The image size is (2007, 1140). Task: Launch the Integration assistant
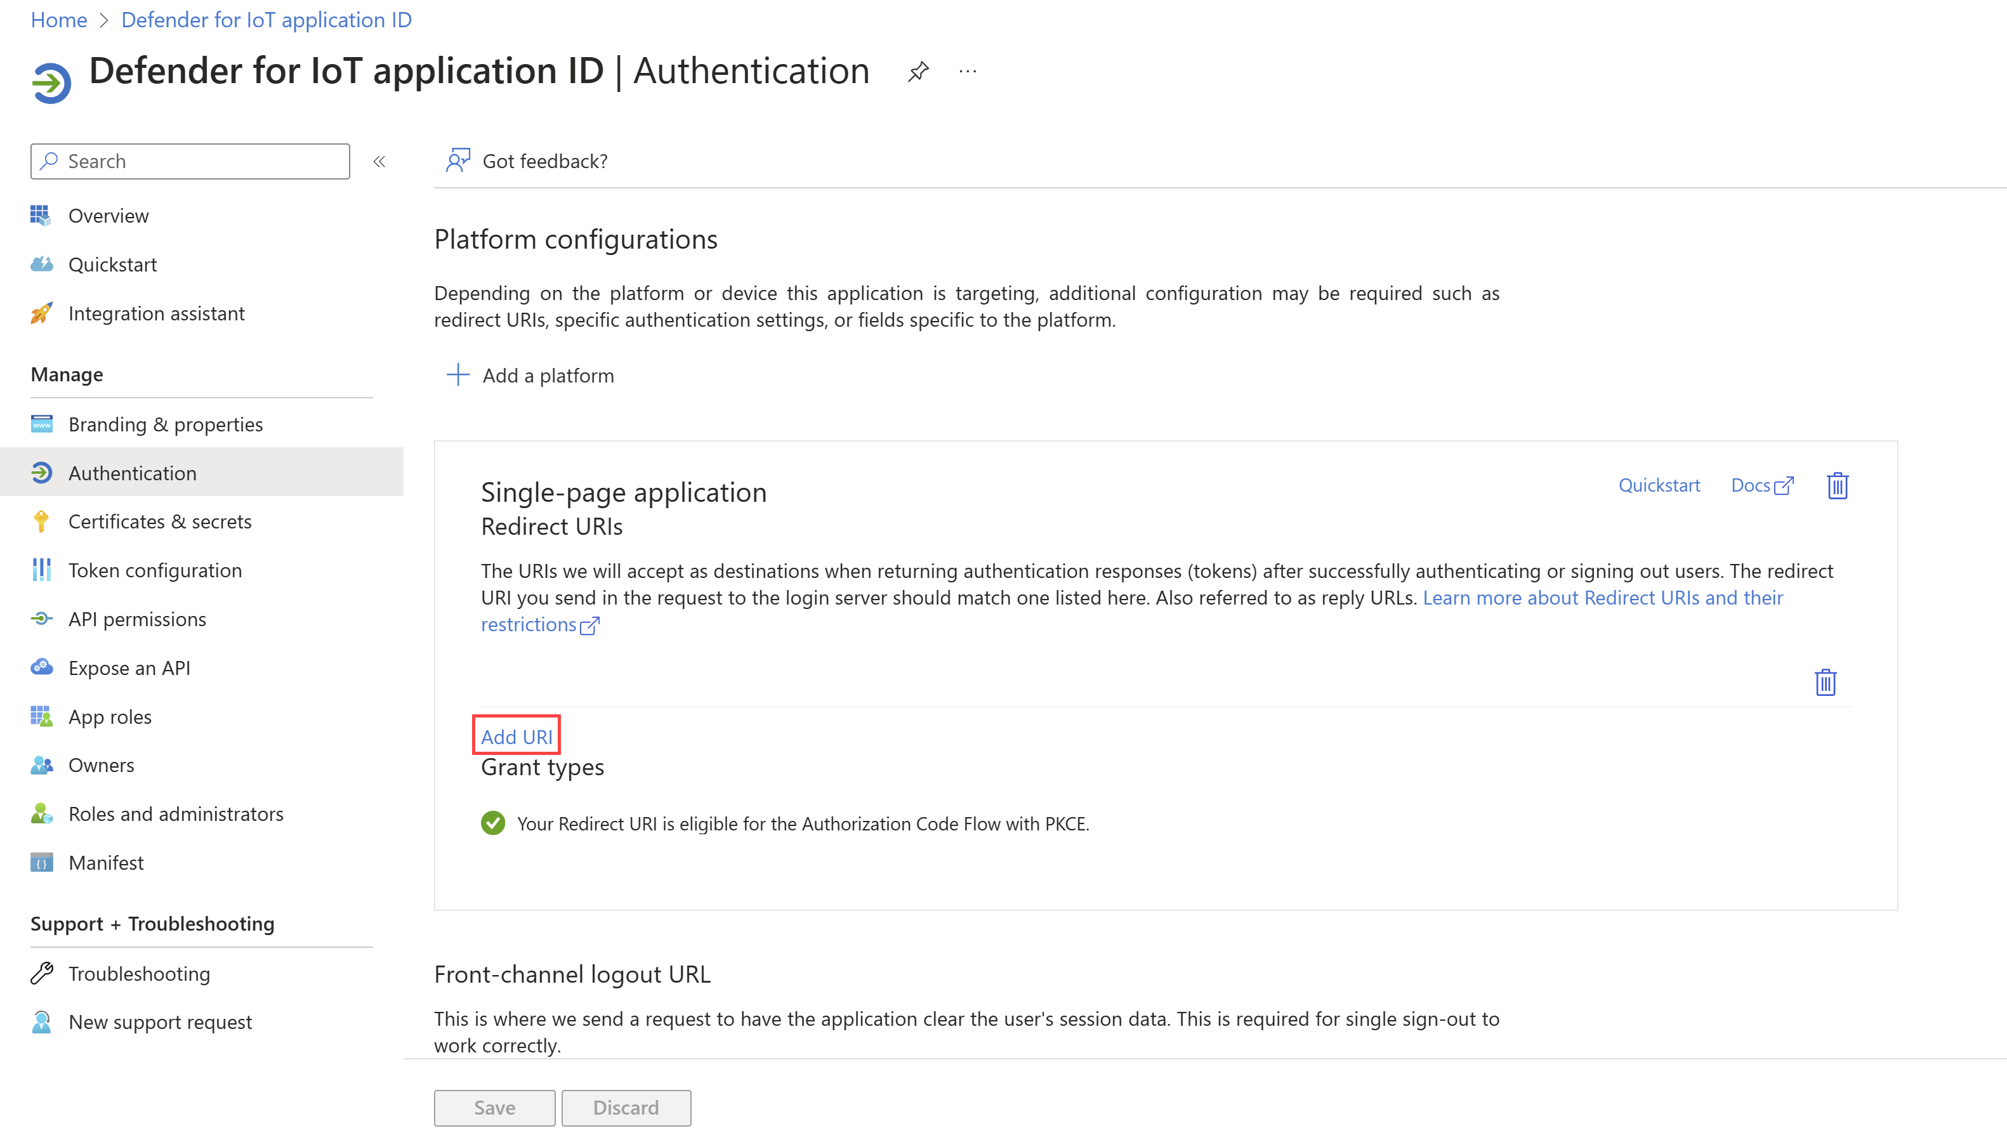click(x=156, y=312)
